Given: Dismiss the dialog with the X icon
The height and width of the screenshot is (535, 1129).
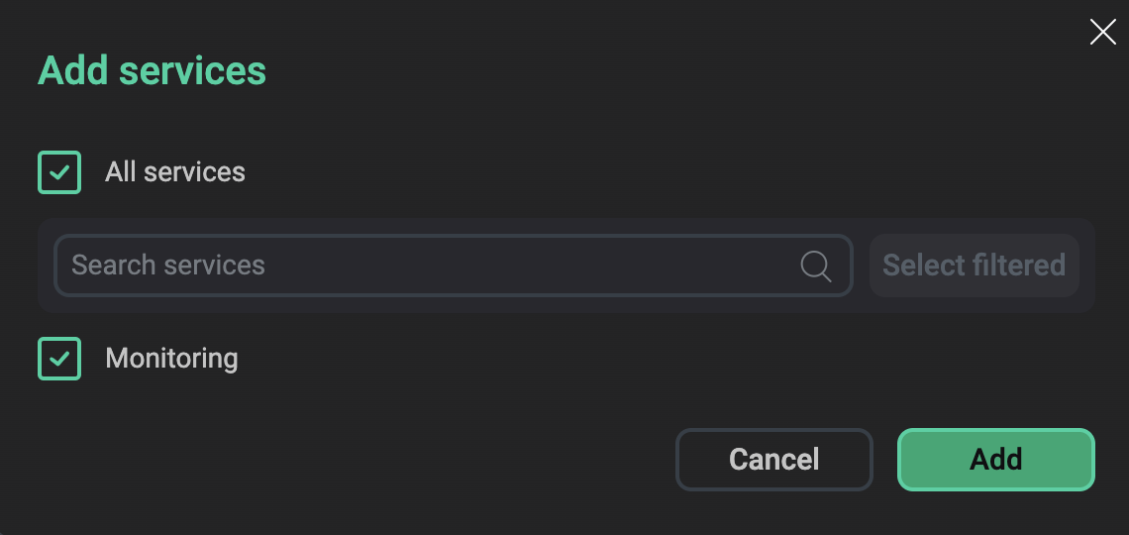Looking at the screenshot, I should (x=1102, y=32).
